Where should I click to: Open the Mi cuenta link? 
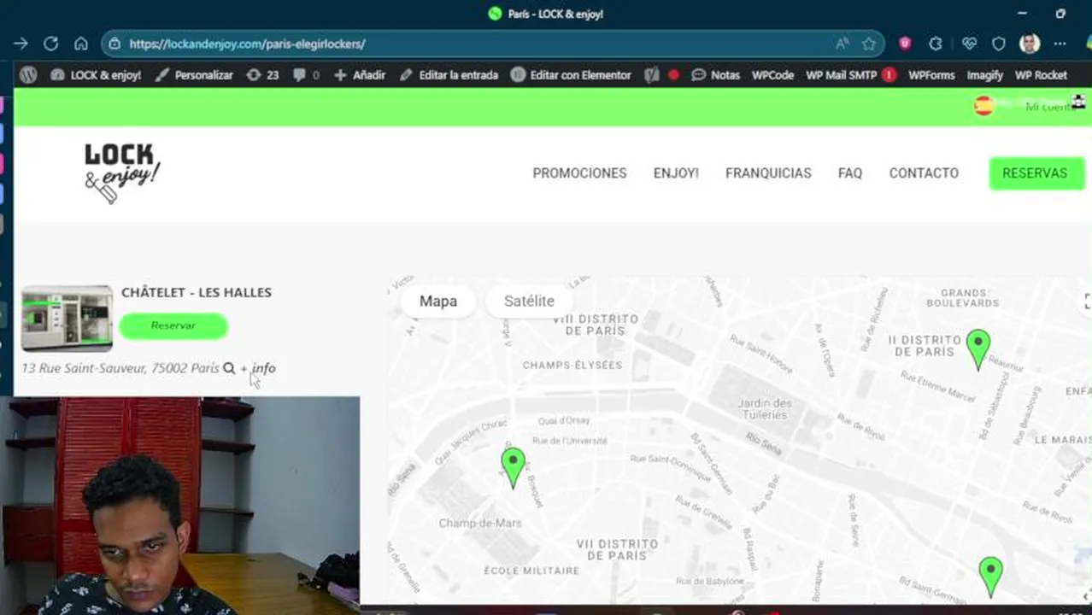tap(1049, 107)
